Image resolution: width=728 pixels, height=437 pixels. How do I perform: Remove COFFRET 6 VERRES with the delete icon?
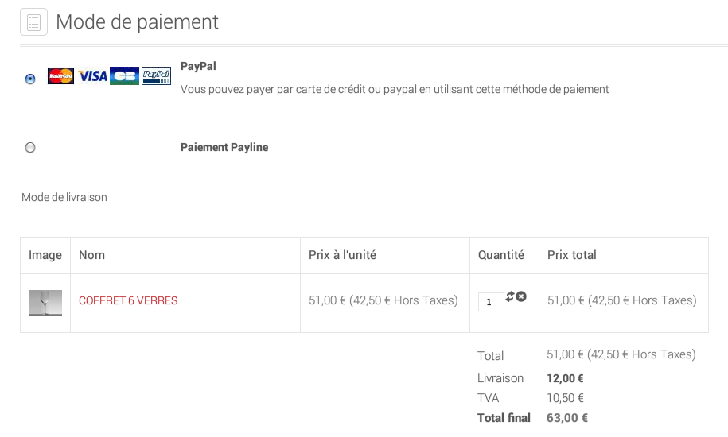(x=521, y=296)
